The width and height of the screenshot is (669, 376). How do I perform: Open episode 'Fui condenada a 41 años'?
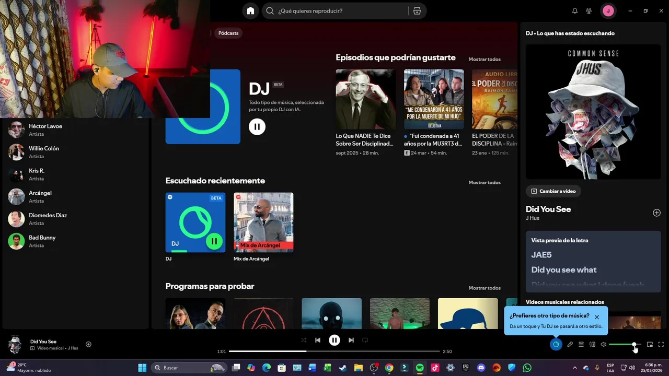[434, 113]
